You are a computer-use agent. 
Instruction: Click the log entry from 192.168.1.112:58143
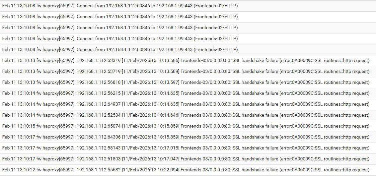pyautogui.click(x=186, y=148)
